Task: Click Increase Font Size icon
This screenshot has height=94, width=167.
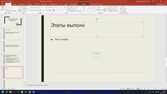Action: pyautogui.click(x=46, y=8)
